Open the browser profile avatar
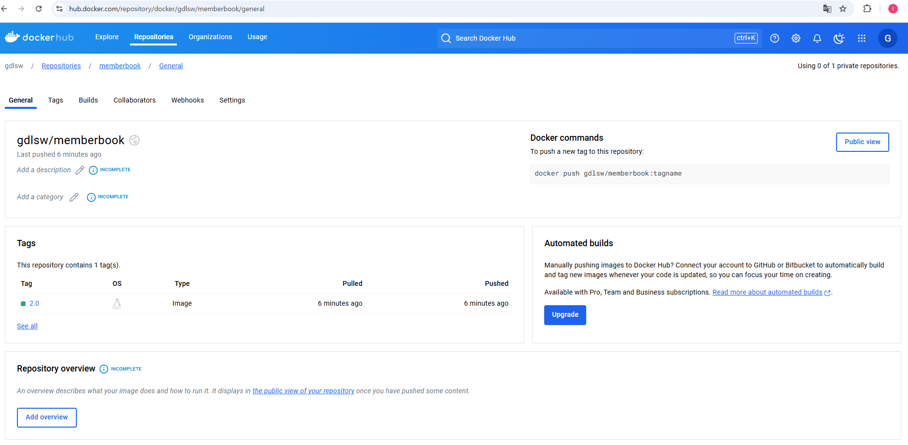Screen dimensions: 908x445 coord(893,9)
